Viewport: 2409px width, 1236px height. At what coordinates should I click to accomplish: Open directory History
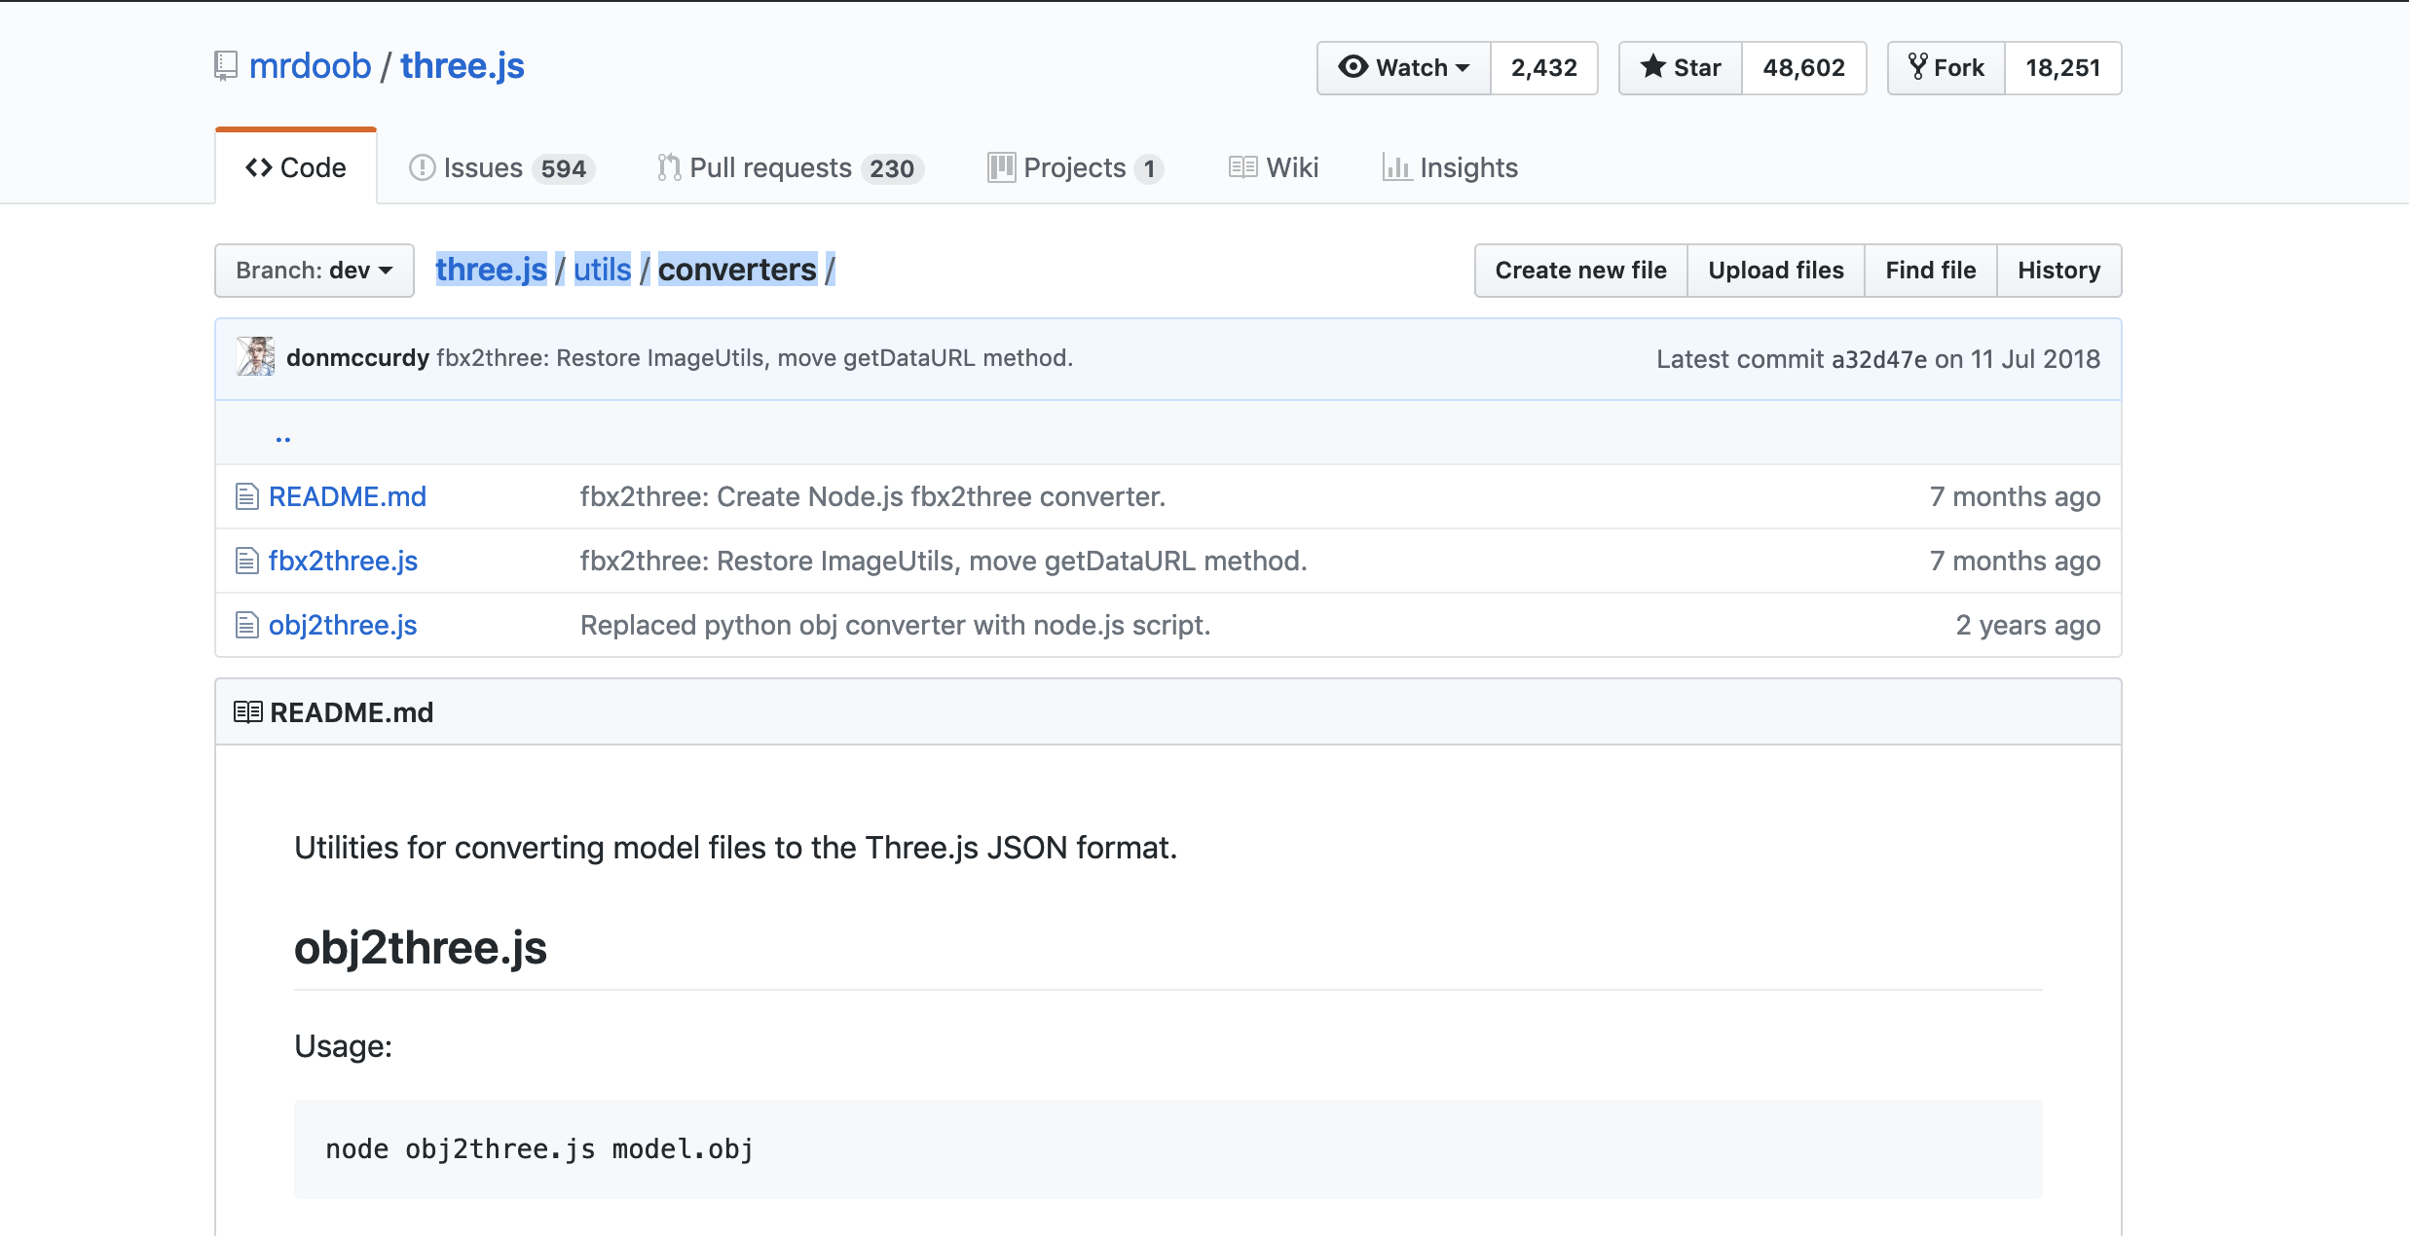pyautogui.click(x=2058, y=270)
